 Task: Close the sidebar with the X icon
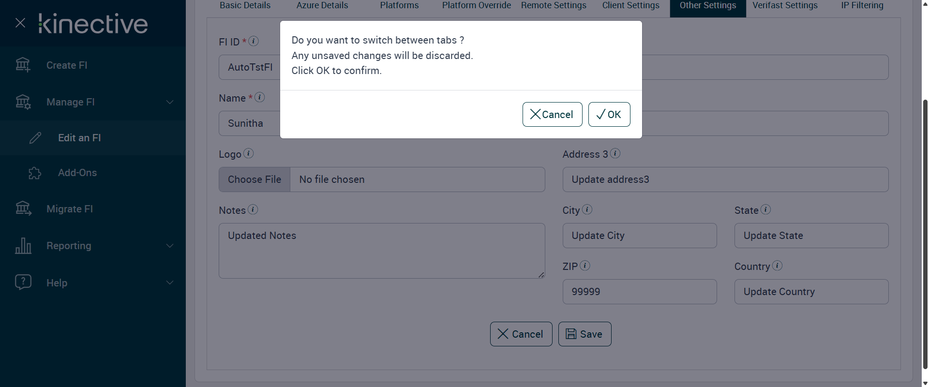[20, 23]
